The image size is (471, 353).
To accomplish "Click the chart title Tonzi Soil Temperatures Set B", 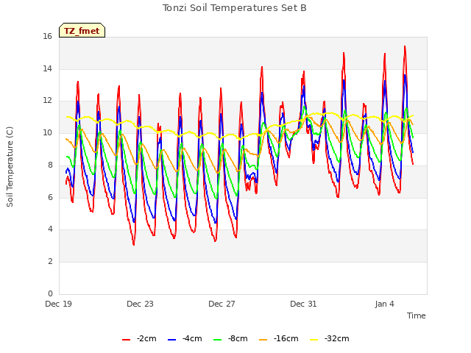I will [235, 8].
